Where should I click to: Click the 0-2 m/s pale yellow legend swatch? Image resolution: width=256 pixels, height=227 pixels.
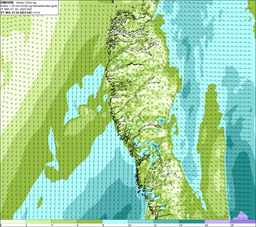click(13, 221)
